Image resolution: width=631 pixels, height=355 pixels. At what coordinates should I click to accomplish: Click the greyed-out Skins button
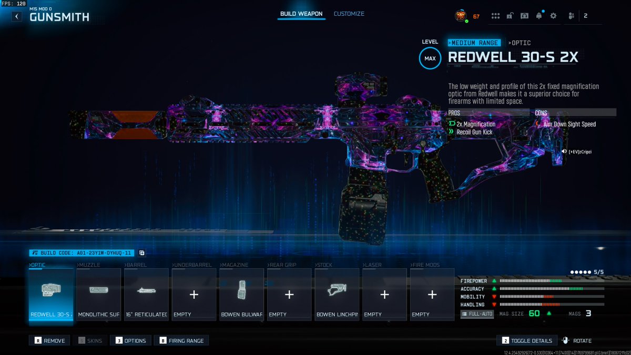click(90, 341)
